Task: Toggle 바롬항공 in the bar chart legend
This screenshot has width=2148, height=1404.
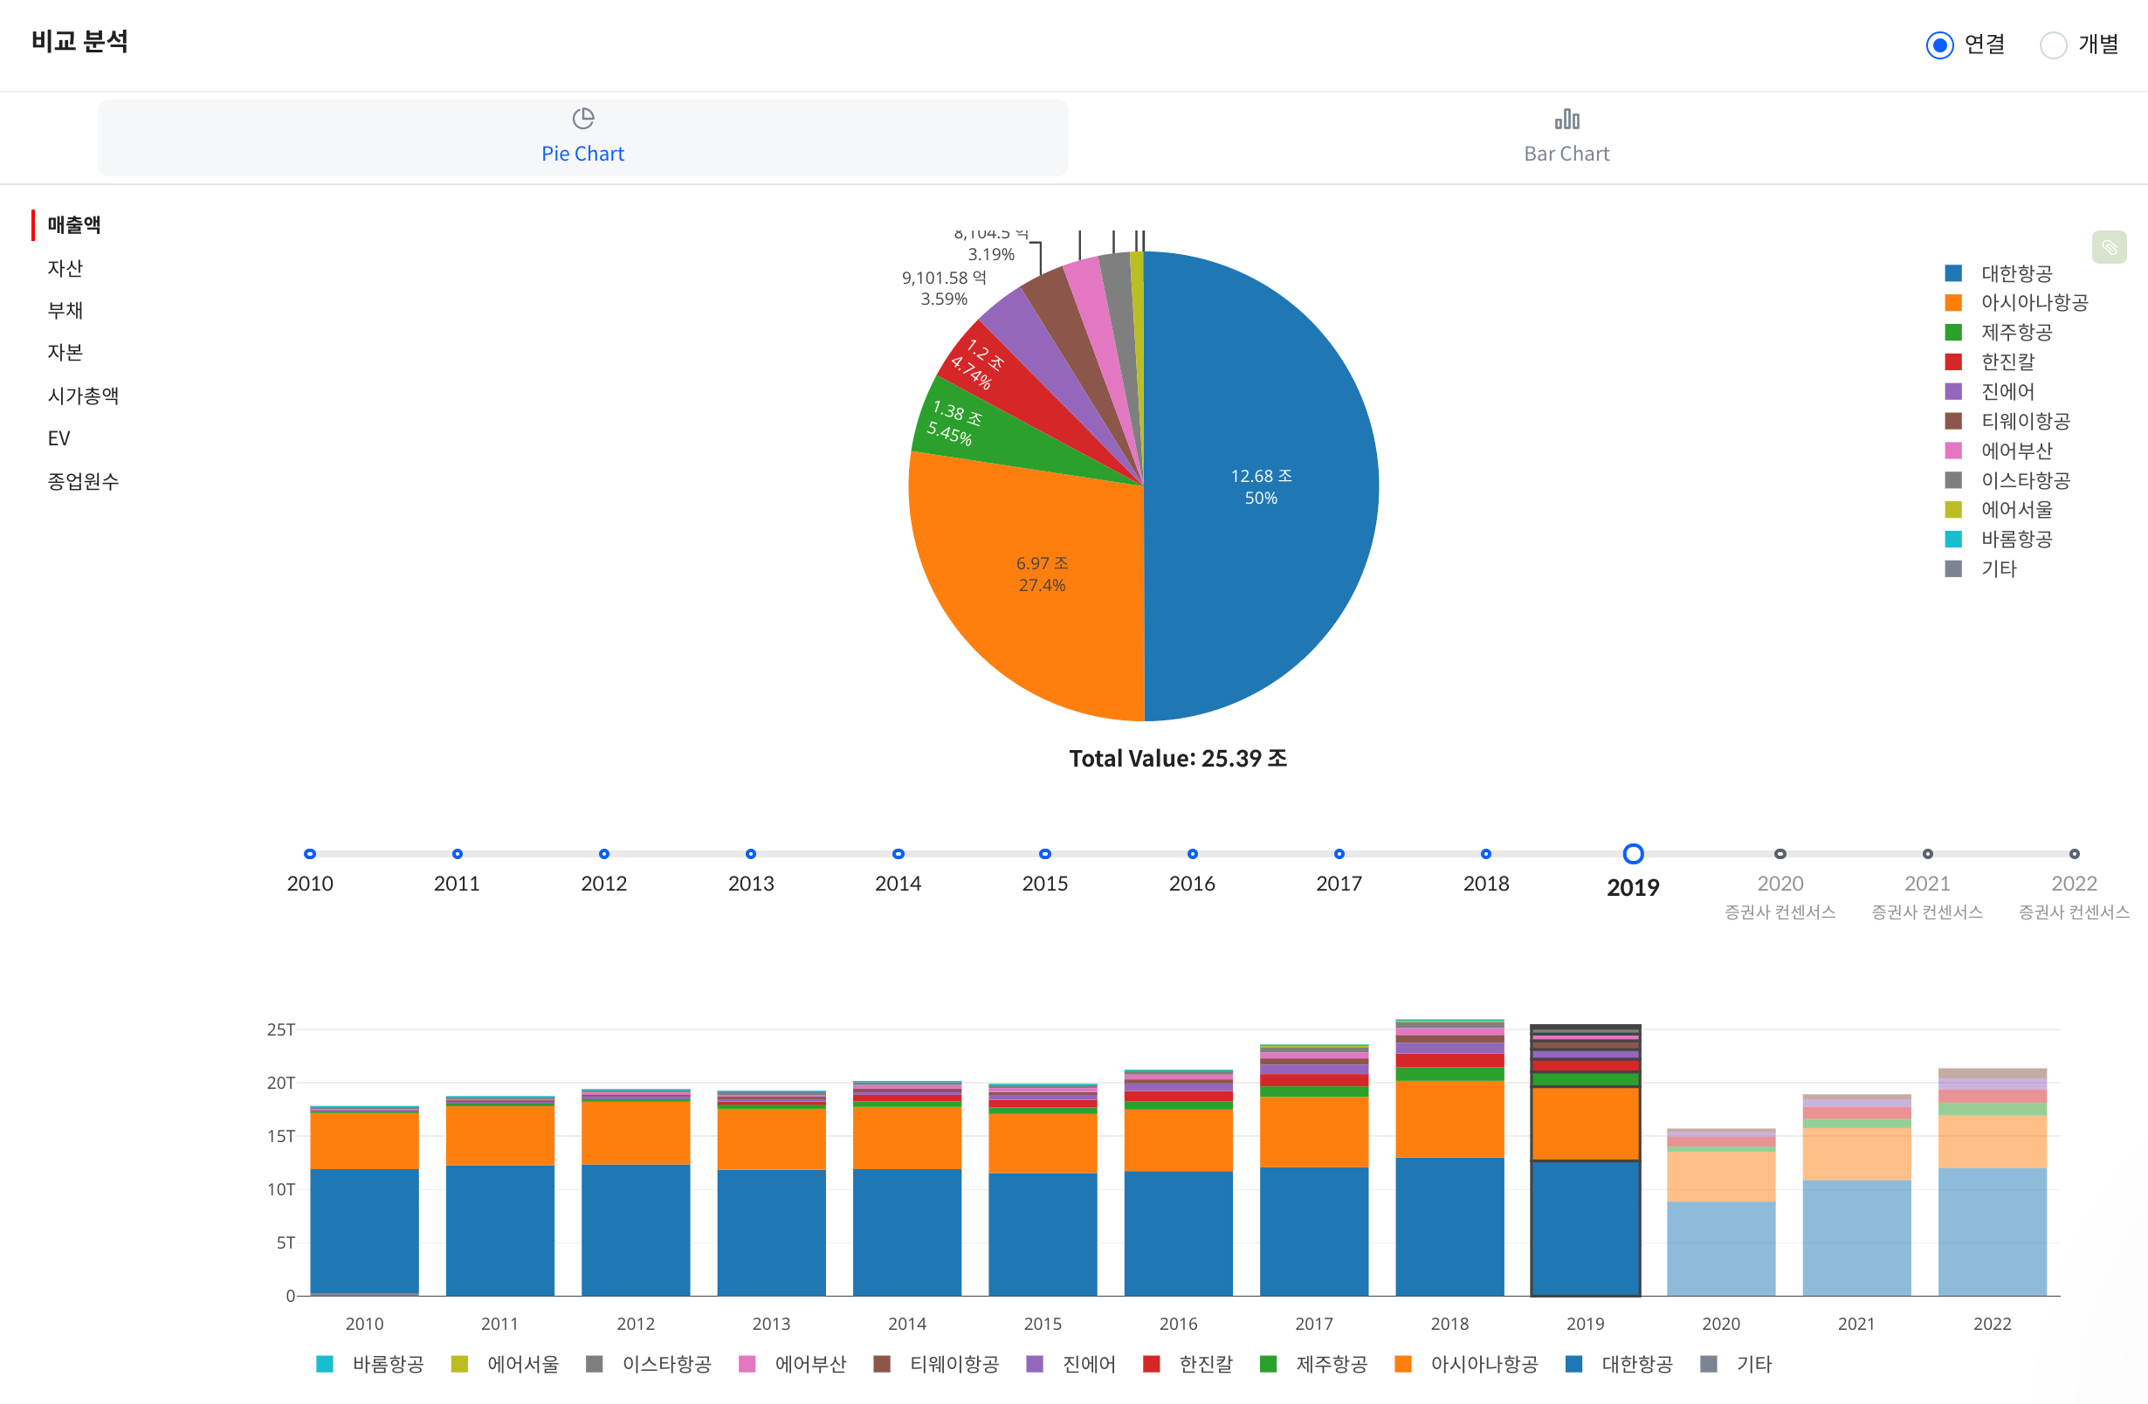Action: click(370, 1365)
